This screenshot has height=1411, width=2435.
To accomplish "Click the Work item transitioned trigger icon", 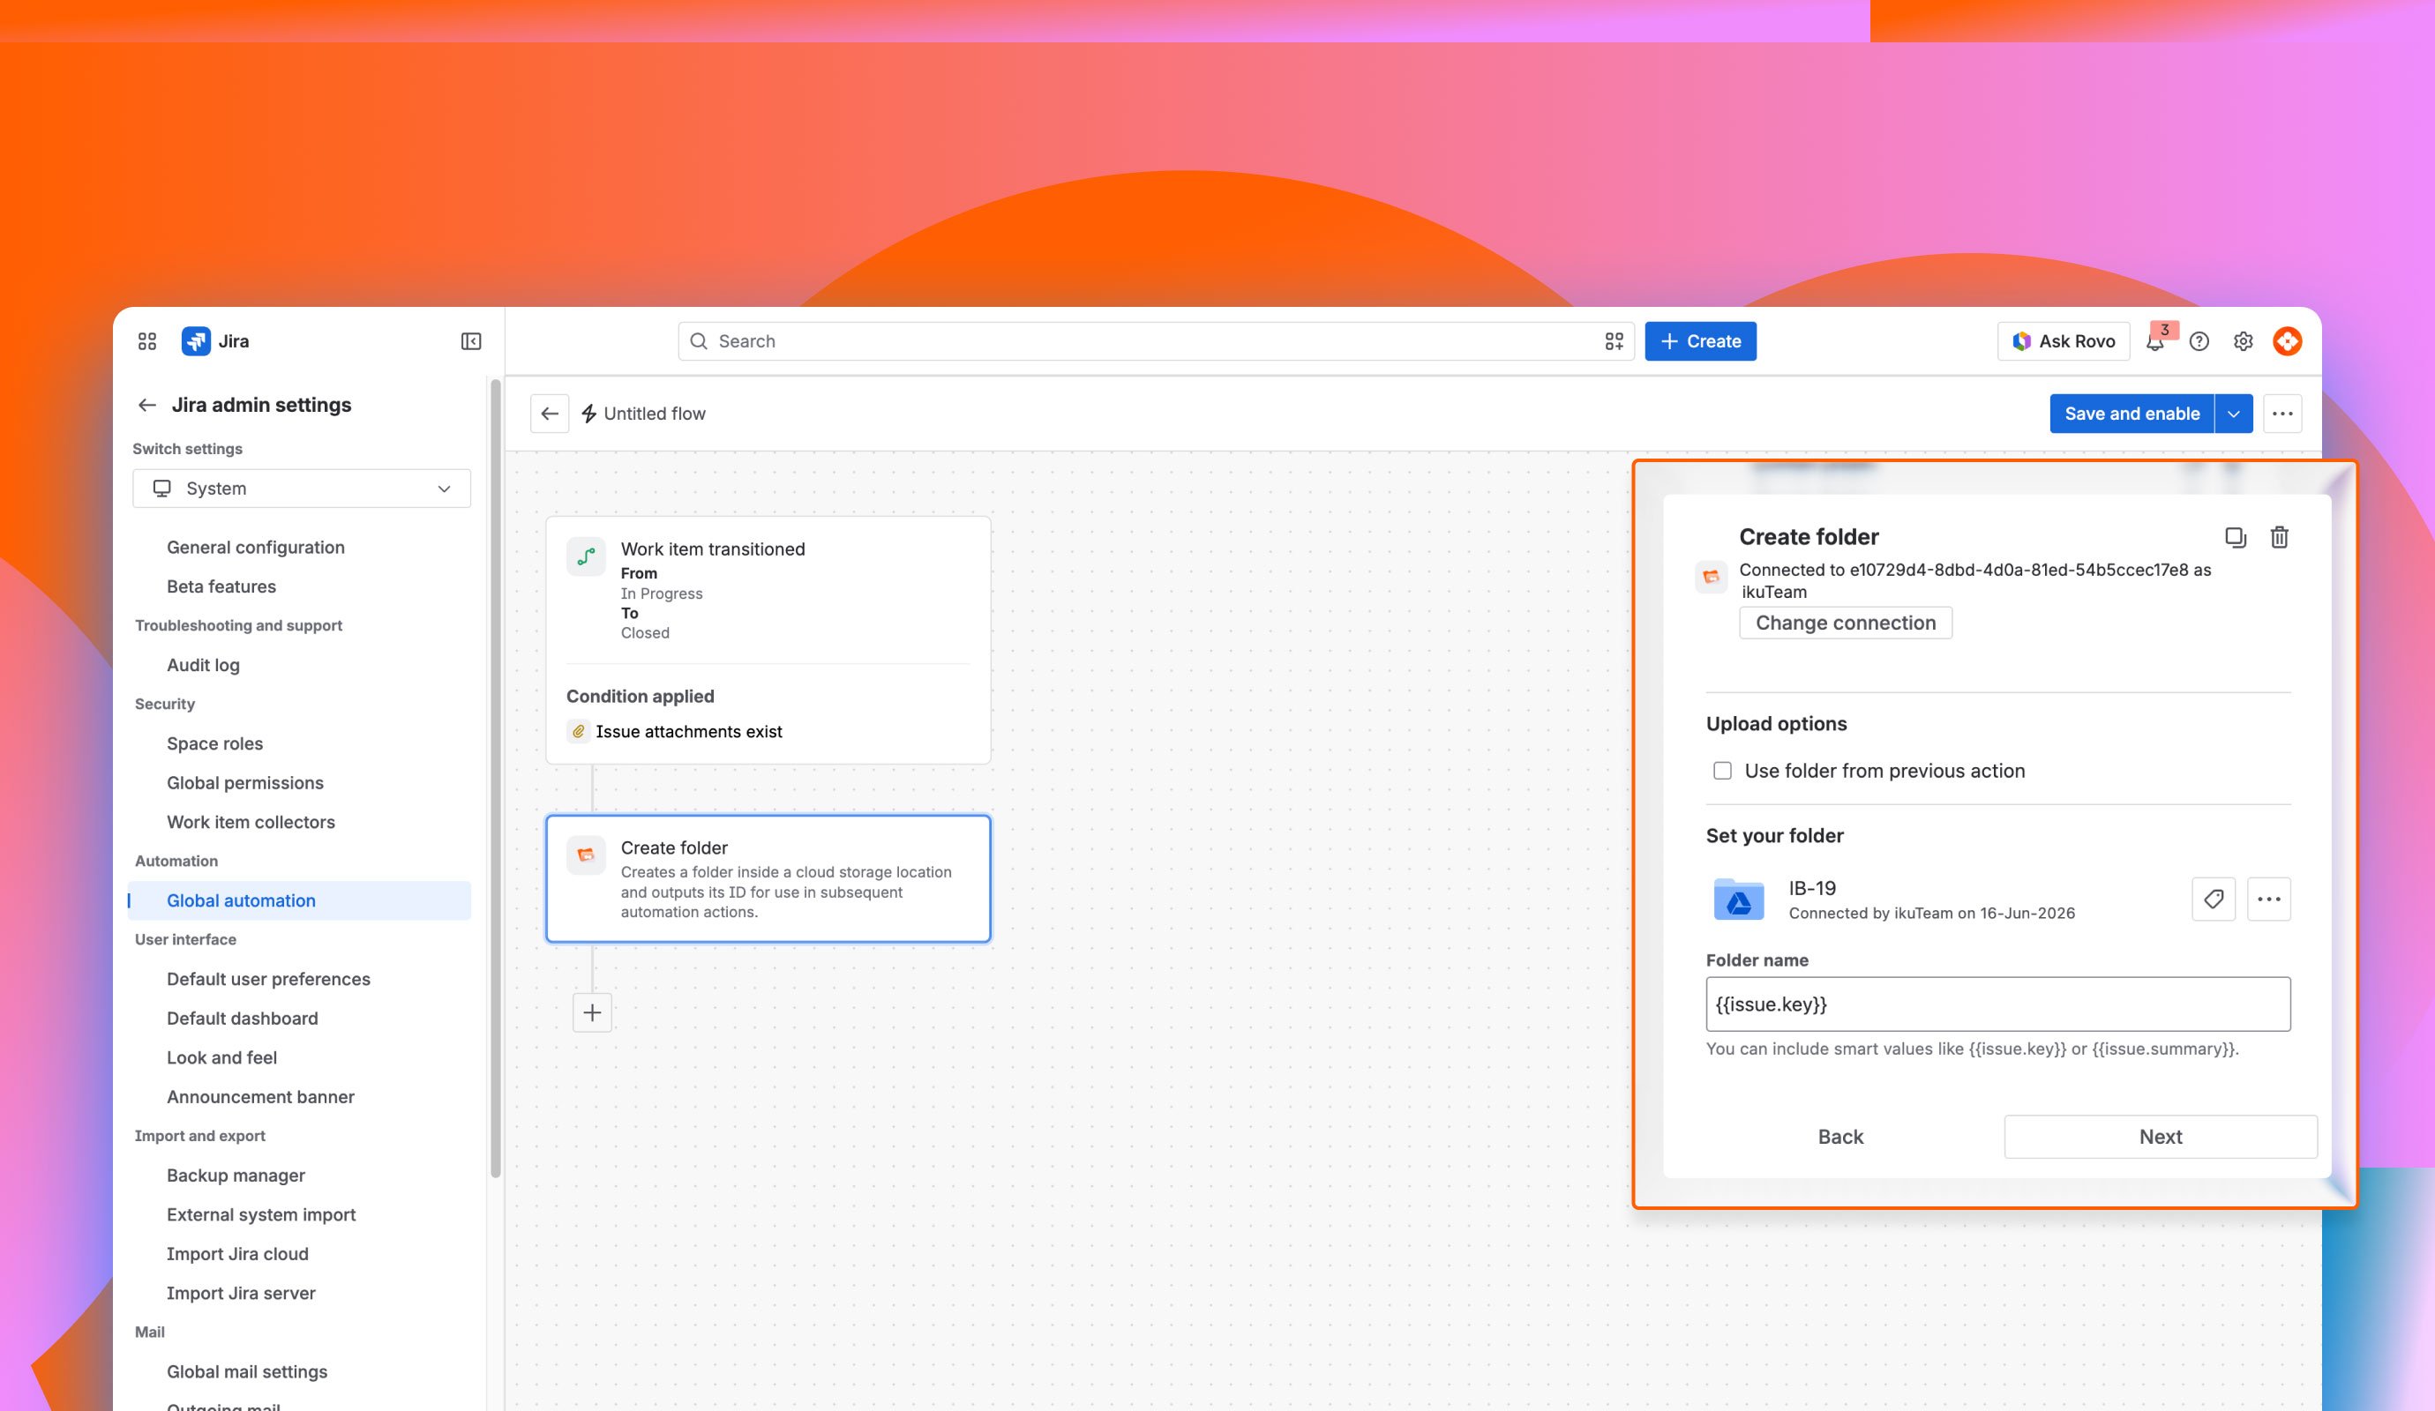I will point(586,556).
